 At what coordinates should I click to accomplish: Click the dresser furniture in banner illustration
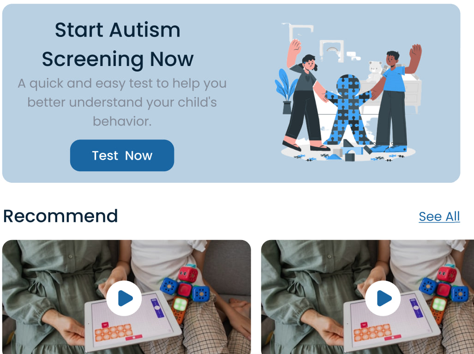pos(405,94)
